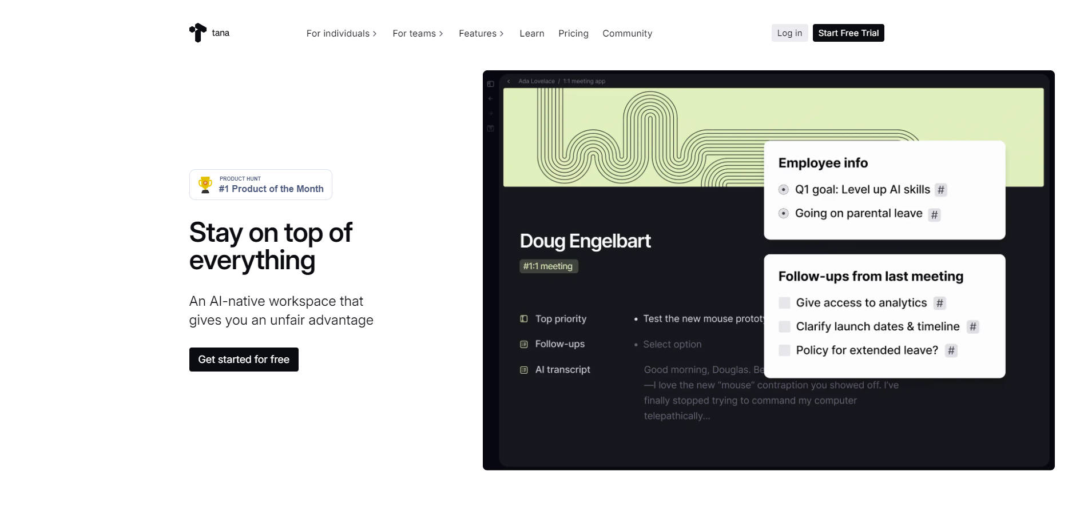Click the calendar icon in the preview sidebar
The width and height of the screenshot is (1076, 527).
491,129
